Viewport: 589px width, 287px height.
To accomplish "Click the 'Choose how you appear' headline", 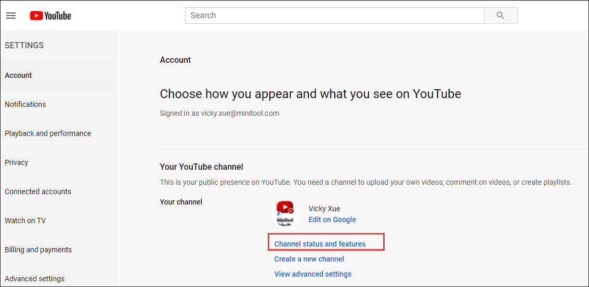I will click(310, 94).
